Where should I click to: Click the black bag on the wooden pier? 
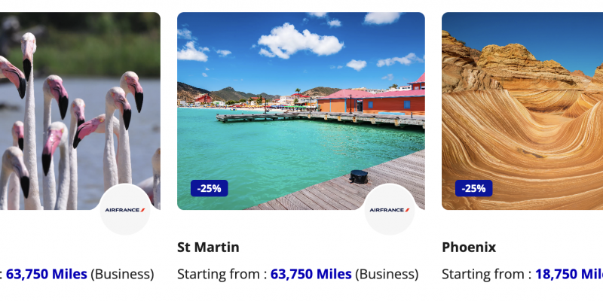[x=359, y=177]
